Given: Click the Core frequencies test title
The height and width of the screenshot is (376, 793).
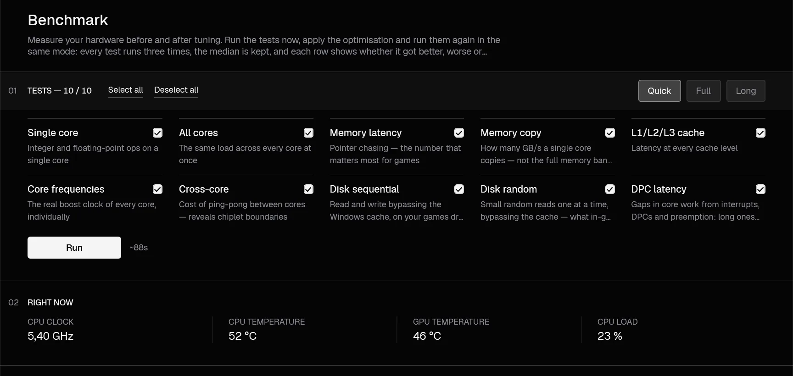Looking at the screenshot, I should pos(66,189).
